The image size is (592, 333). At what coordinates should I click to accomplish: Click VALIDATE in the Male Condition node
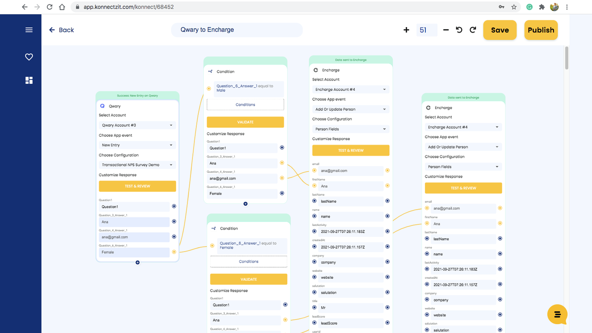click(245, 122)
